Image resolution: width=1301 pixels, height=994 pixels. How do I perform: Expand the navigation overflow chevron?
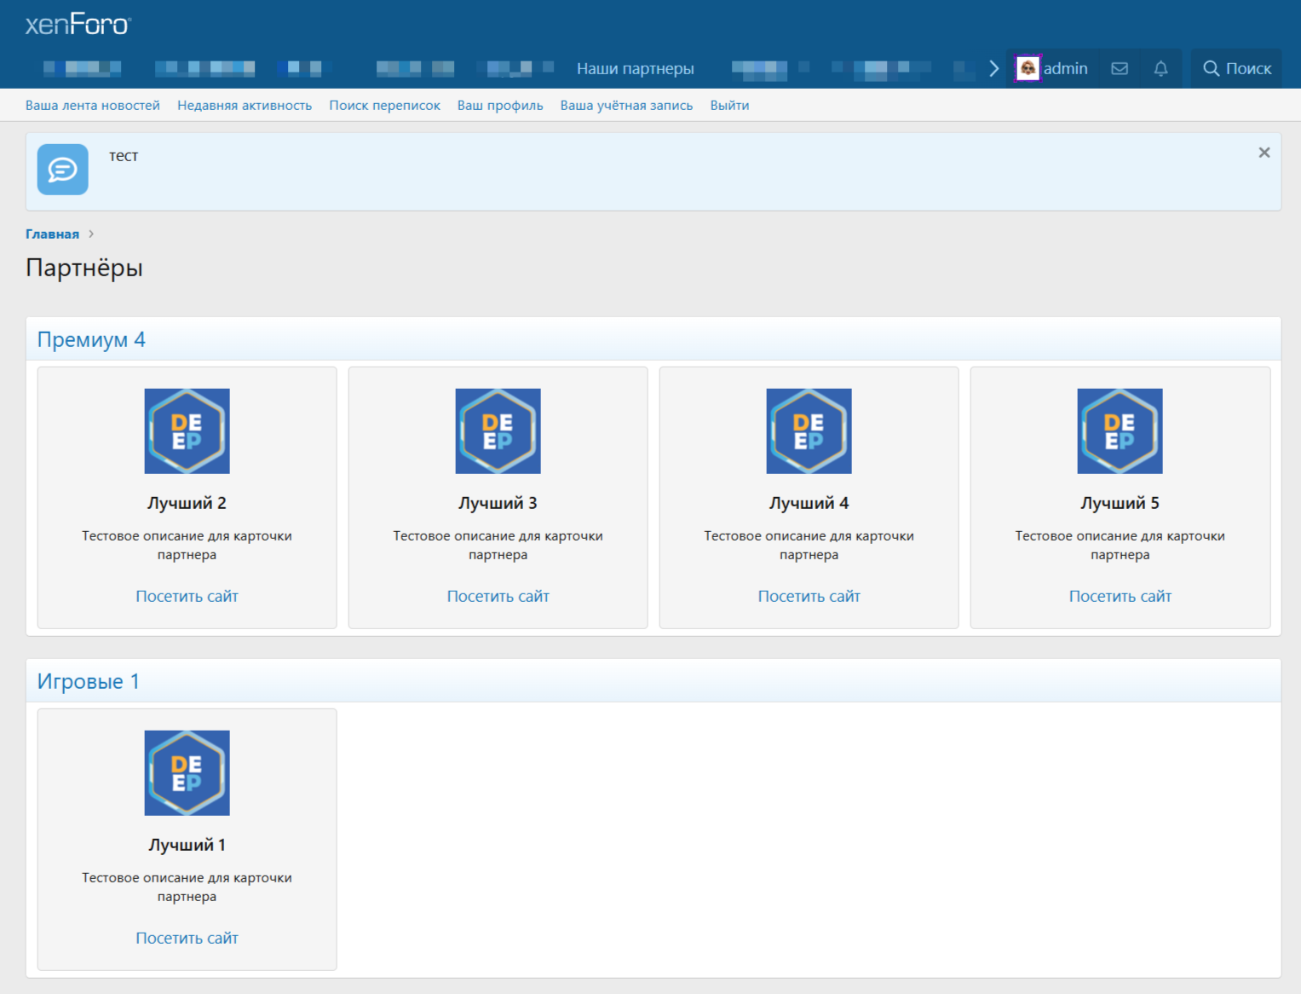(x=993, y=69)
